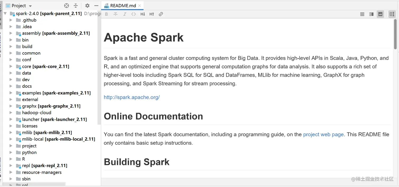Expand the .github folder
Viewport: 399px width, 187px height.
pyautogui.click(x=11, y=20)
